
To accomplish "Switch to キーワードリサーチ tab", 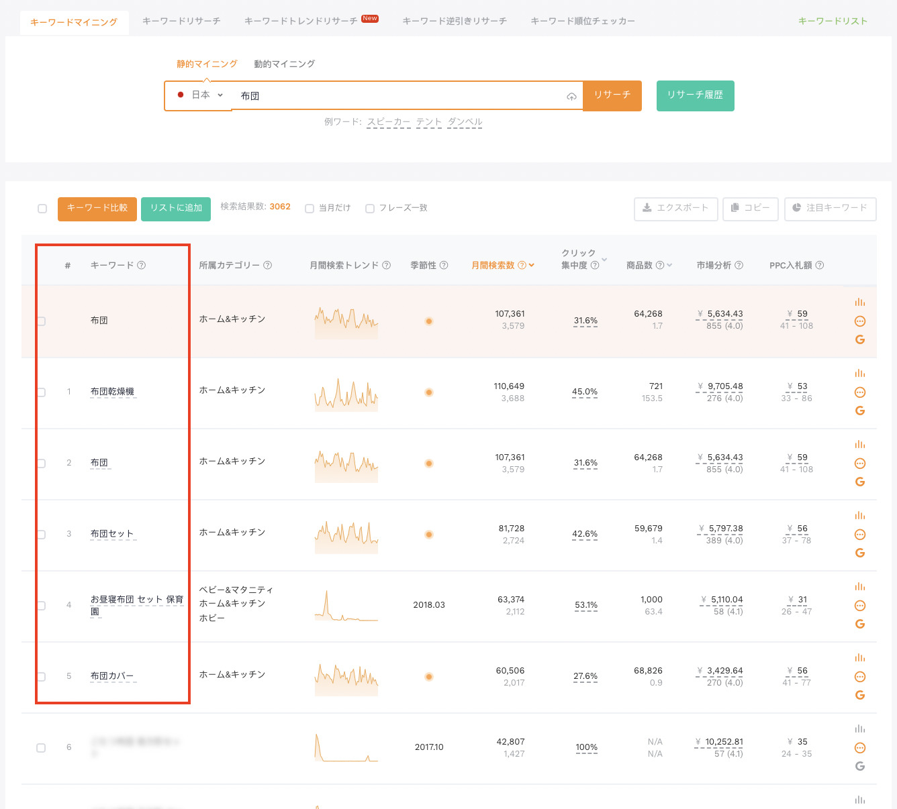I will [181, 21].
